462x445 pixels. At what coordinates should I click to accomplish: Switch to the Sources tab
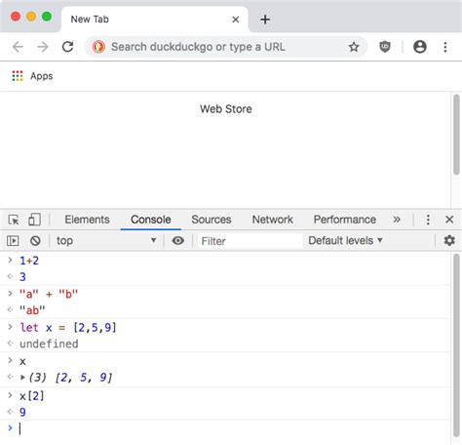tap(212, 220)
